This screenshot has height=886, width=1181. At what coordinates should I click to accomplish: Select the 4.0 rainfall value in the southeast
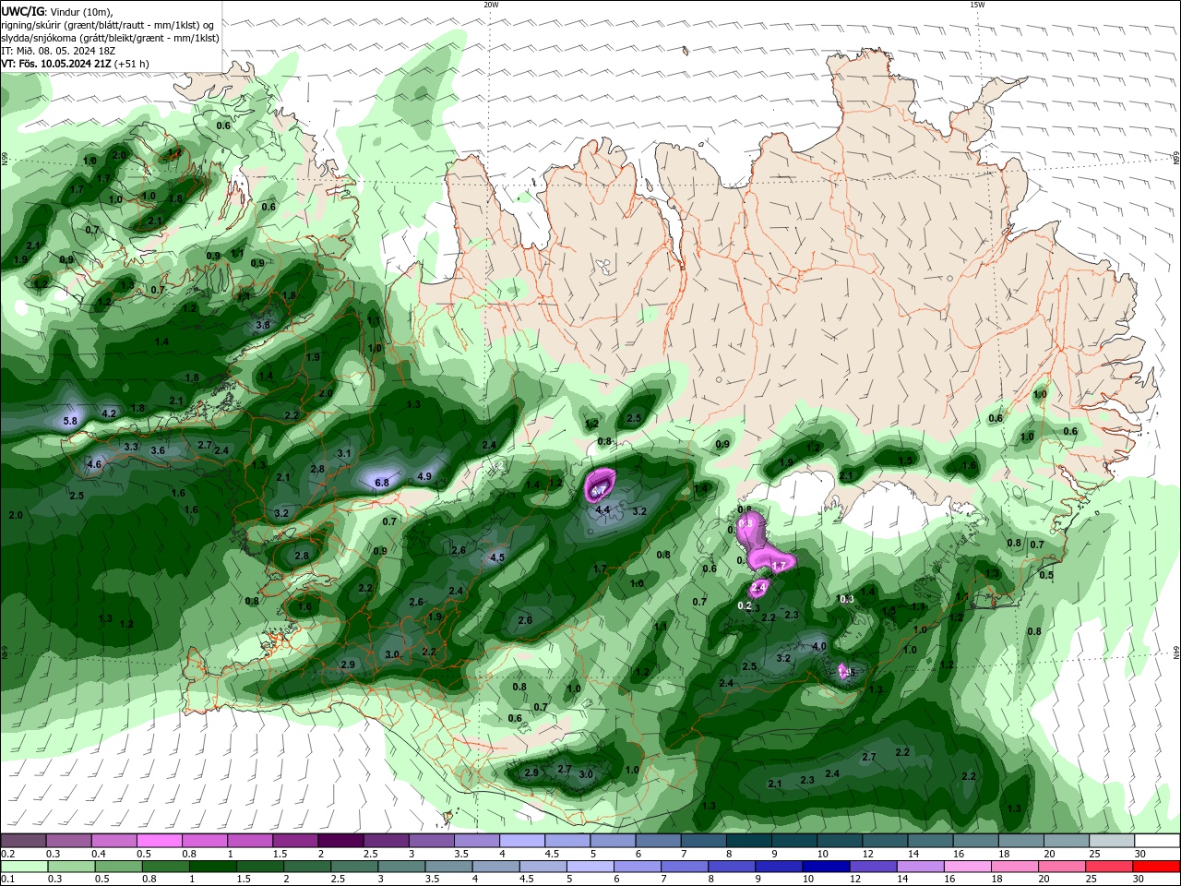(x=818, y=646)
